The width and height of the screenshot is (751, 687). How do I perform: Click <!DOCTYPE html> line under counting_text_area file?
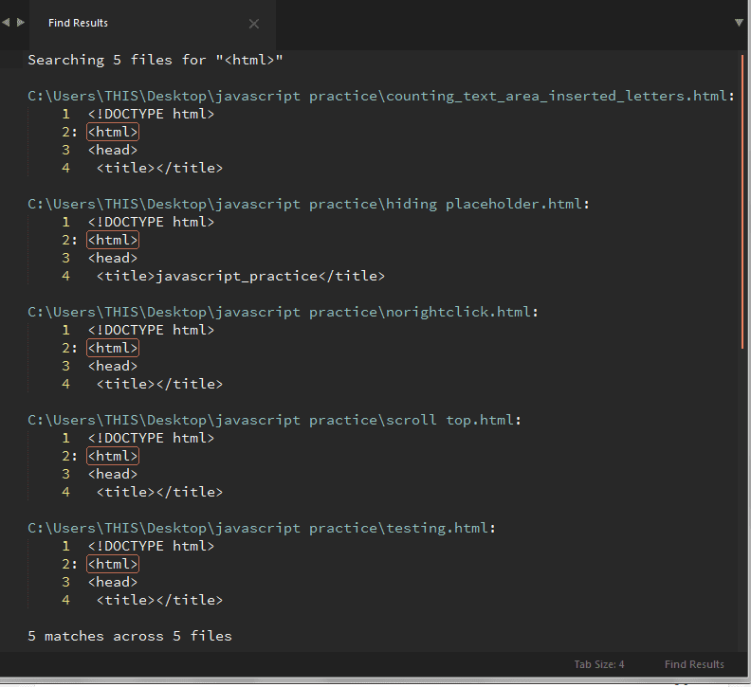(151, 114)
